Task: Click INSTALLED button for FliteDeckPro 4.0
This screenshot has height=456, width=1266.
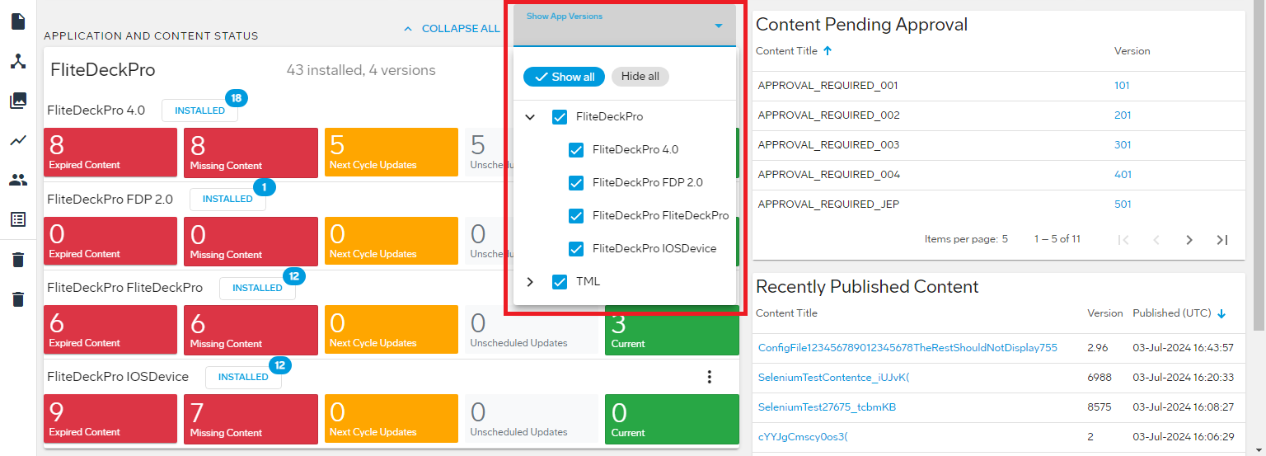Action: pos(199,110)
